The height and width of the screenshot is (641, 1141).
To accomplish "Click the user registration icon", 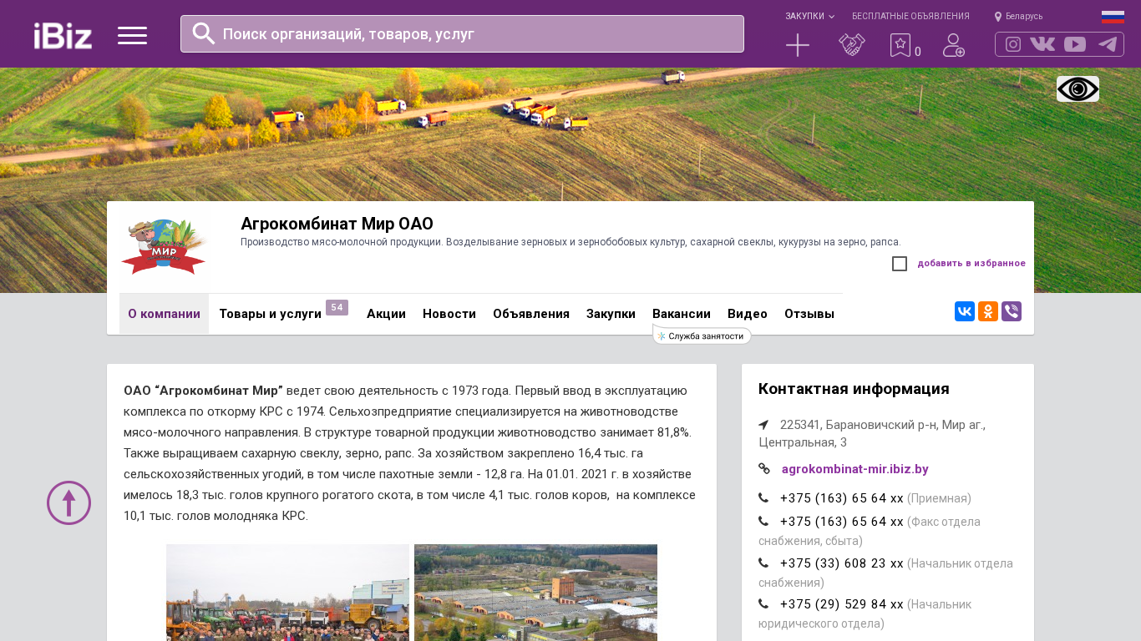I will [954, 45].
